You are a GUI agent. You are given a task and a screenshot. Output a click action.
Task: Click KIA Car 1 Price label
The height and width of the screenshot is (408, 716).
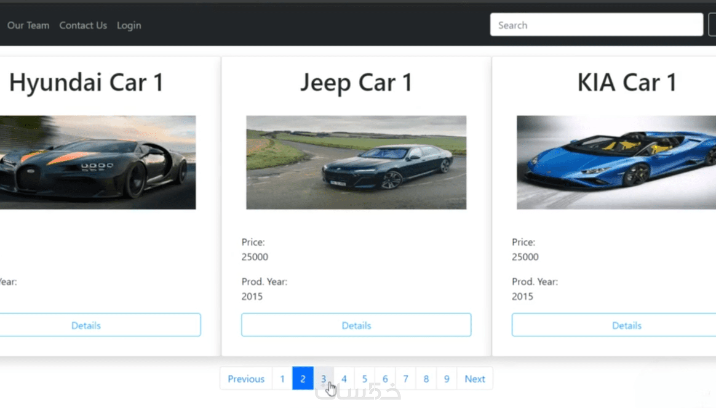[524, 242]
